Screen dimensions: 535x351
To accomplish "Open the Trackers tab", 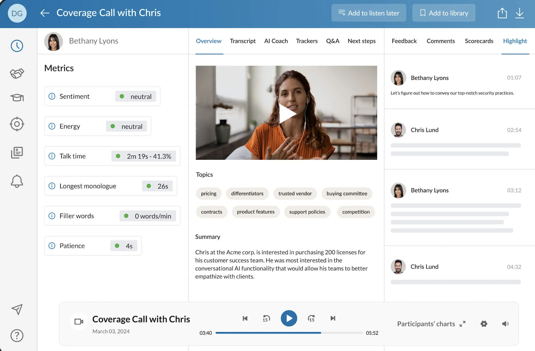I will pyautogui.click(x=307, y=41).
